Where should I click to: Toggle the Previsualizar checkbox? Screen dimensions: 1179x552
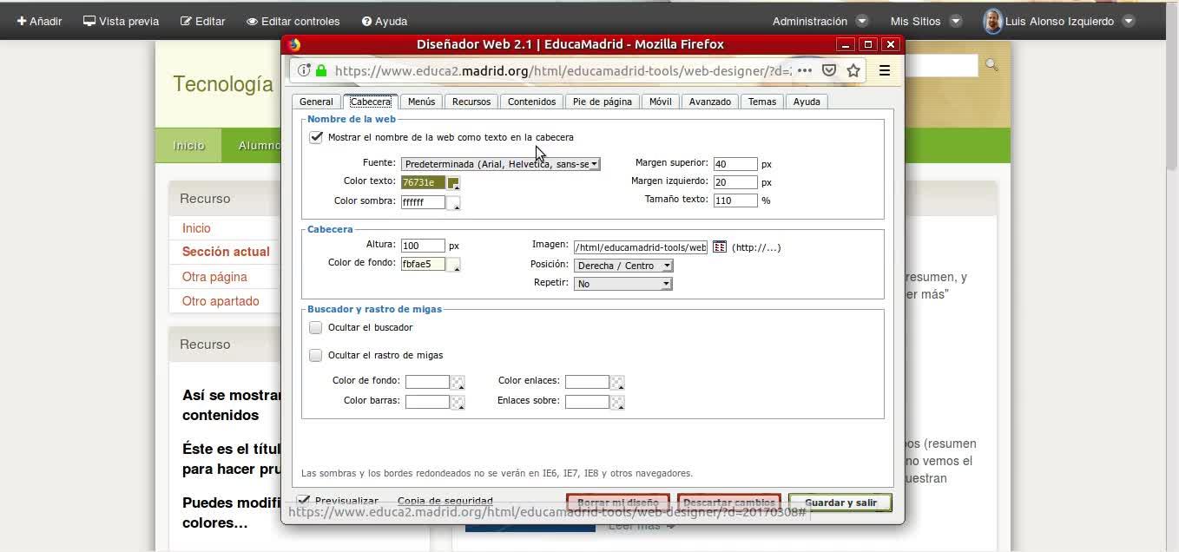303,501
